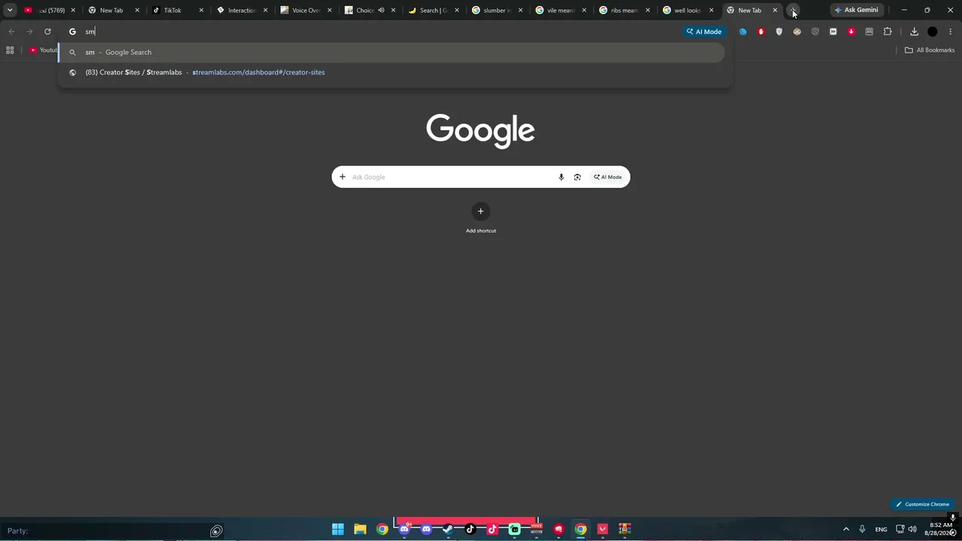962x541 pixels.
Task: Open the fast-forward extension icon
Action: (833, 32)
